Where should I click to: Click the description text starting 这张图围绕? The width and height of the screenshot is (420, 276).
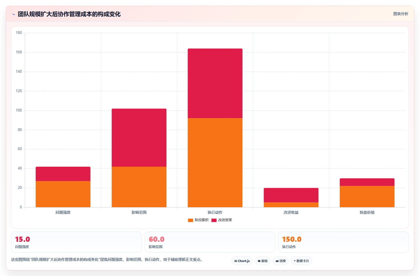[107, 259]
